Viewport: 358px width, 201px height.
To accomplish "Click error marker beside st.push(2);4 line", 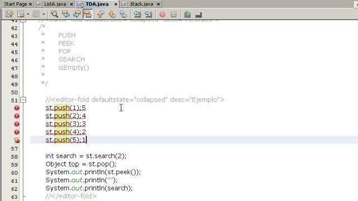I will (17, 116).
